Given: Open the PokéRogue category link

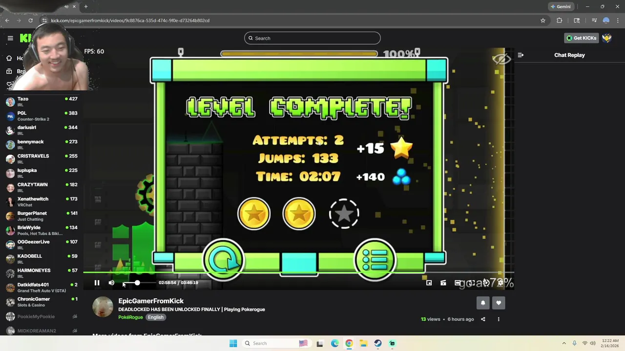Looking at the screenshot, I should coord(130,317).
